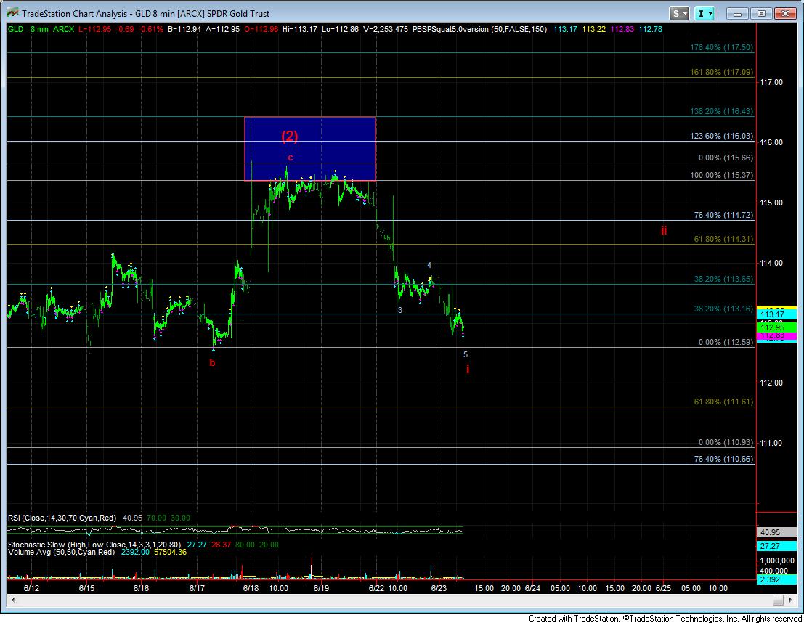Click the 61.80% (111.61) Fibonacci label
This screenshot has width=804, height=623.
click(723, 402)
